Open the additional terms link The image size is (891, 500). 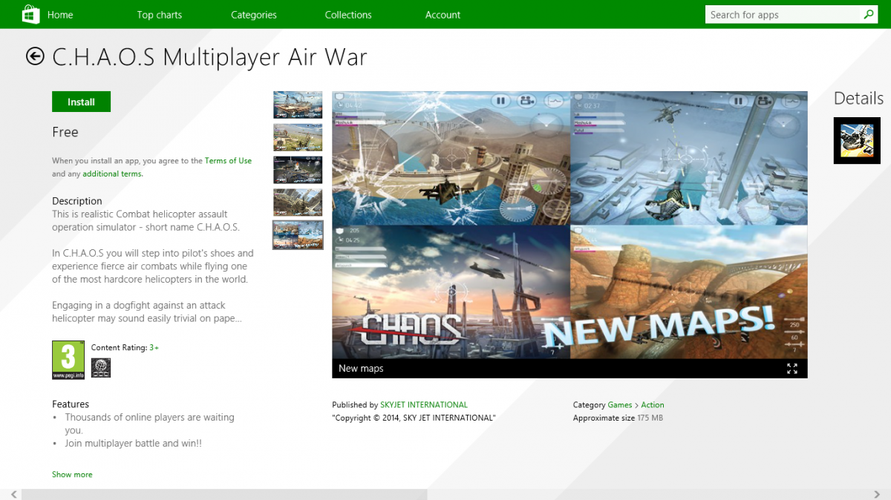(x=113, y=174)
